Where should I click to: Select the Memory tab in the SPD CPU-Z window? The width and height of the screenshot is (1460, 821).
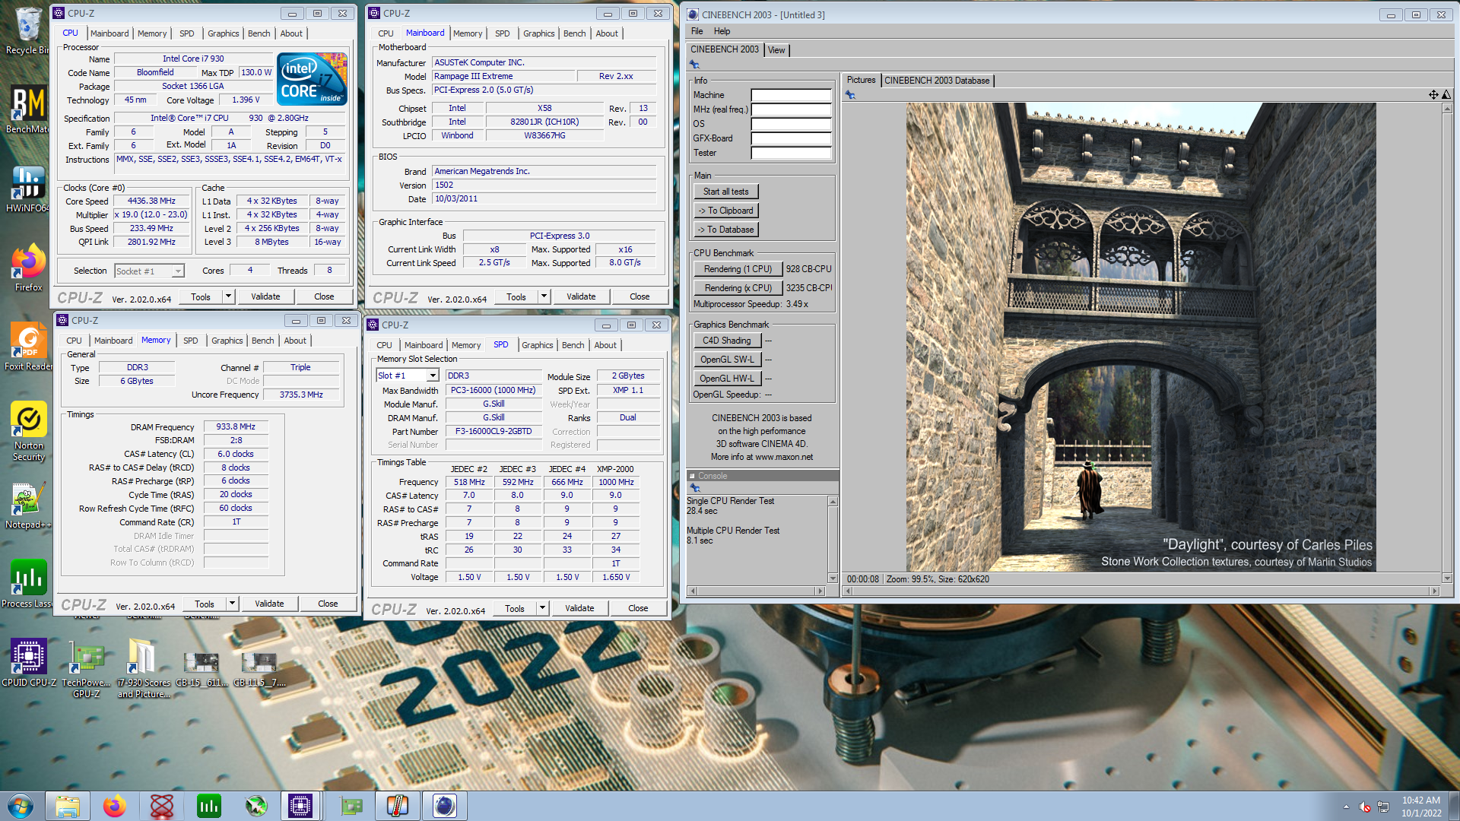(466, 345)
